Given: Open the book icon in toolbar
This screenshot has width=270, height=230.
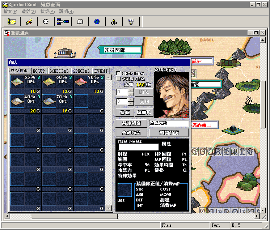Looking at the screenshot, I should (x=80, y=22).
